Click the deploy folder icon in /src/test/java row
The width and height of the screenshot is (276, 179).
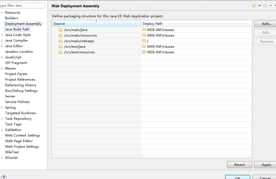pyautogui.click(x=144, y=46)
